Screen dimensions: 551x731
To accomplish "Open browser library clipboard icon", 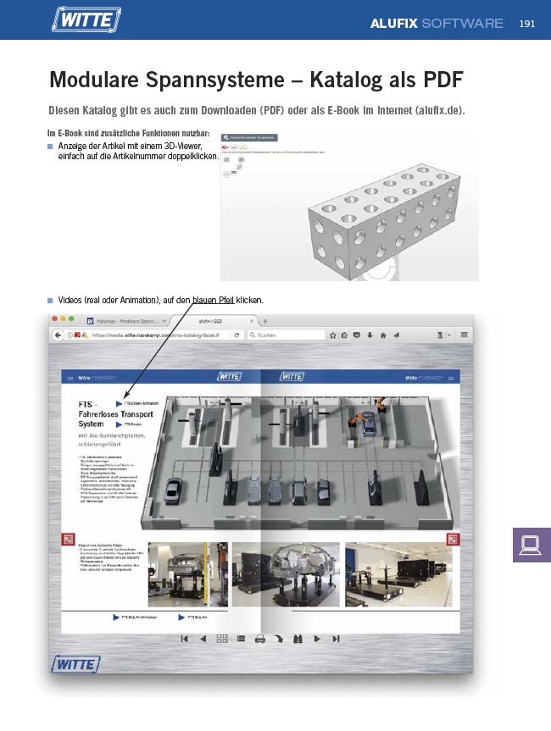I will [x=344, y=335].
